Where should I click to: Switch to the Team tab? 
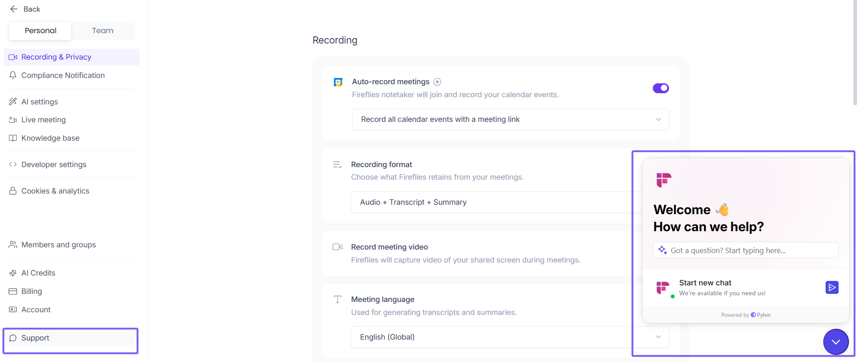click(x=103, y=30)
